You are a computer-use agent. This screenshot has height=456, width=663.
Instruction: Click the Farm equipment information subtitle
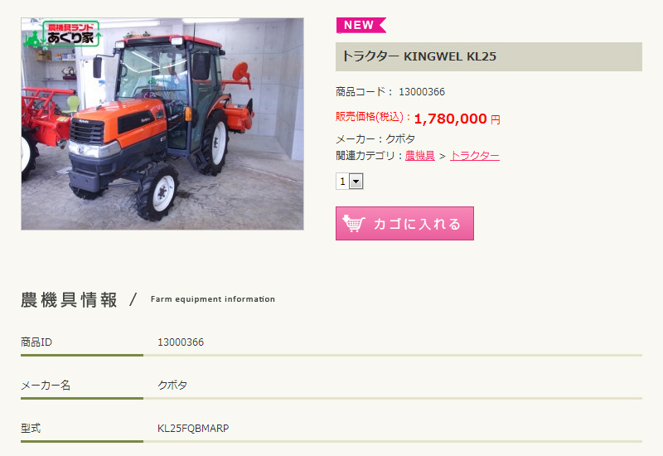pyautogui.click(x=213, y=299)
